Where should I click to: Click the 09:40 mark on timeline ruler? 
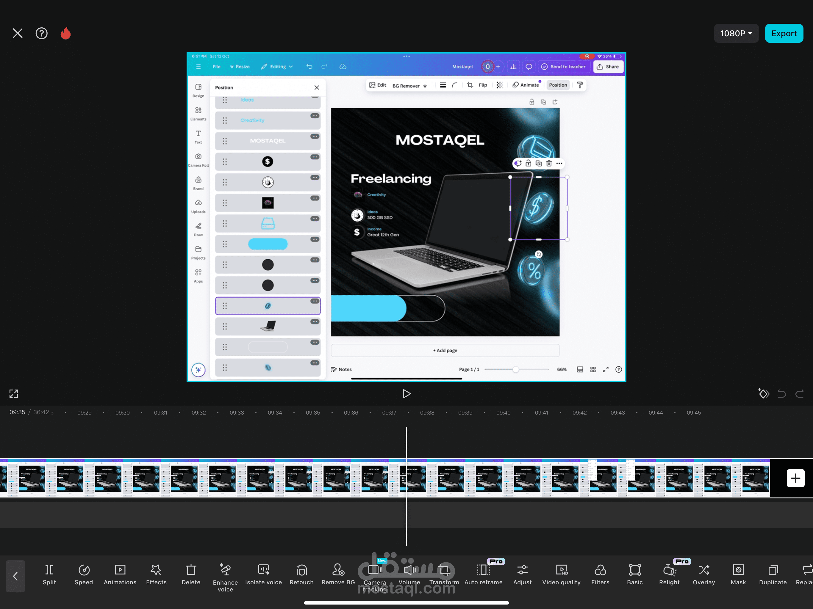[x=503, y=412]
